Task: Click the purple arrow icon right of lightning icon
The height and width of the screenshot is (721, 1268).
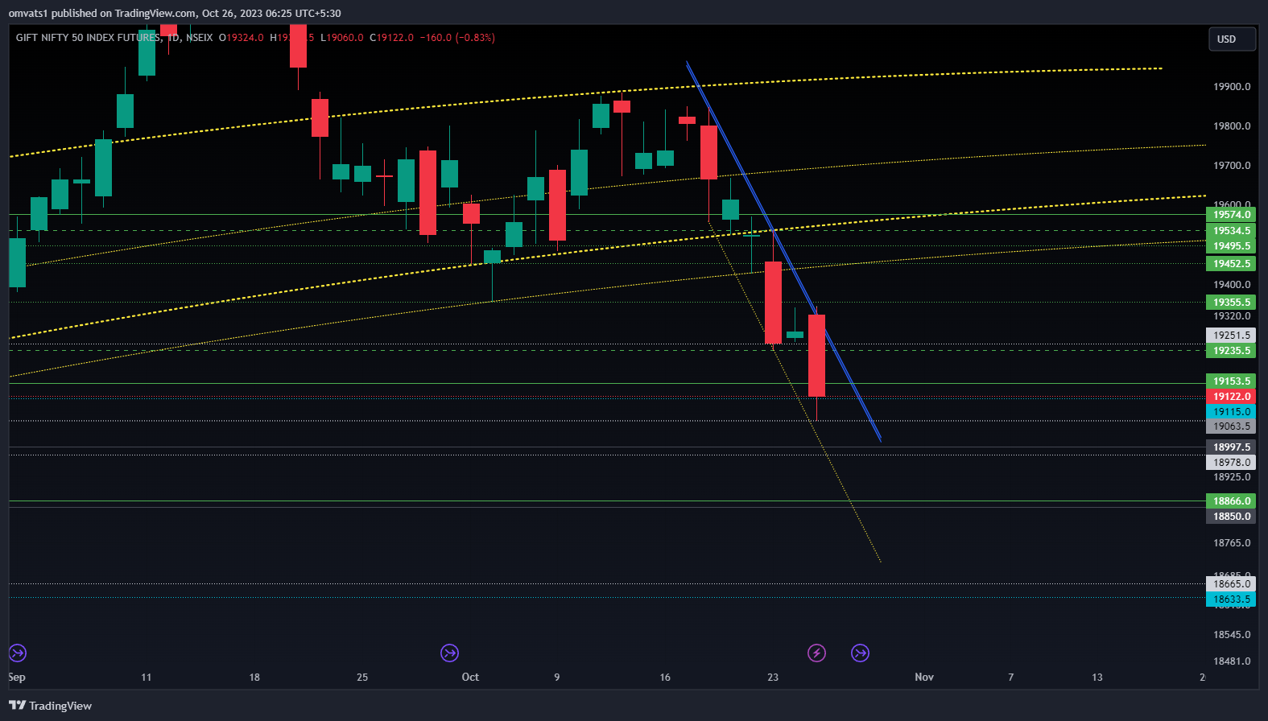Action: tap(860, 653)
